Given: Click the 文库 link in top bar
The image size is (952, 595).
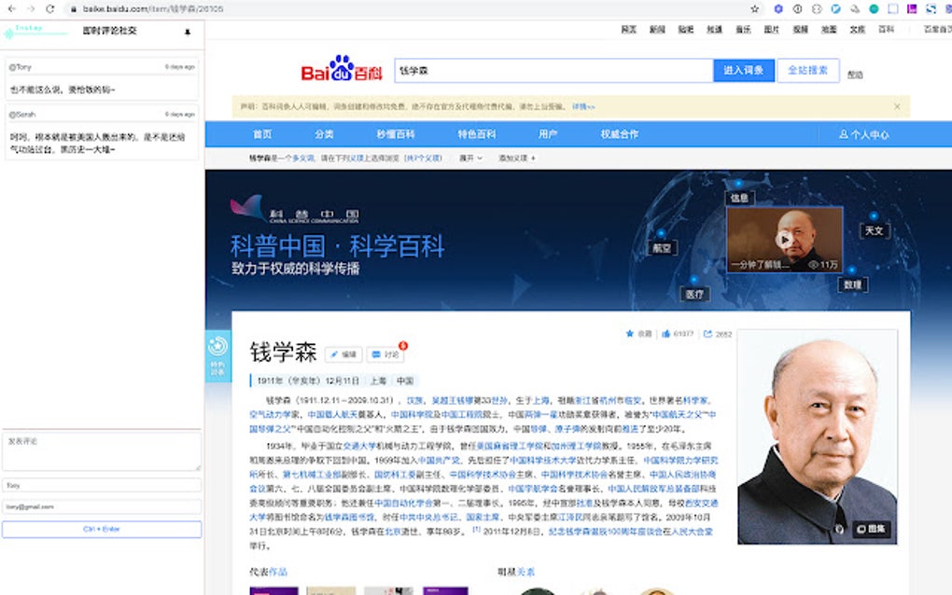Looking at the screenshot, I should pos(858,29).
